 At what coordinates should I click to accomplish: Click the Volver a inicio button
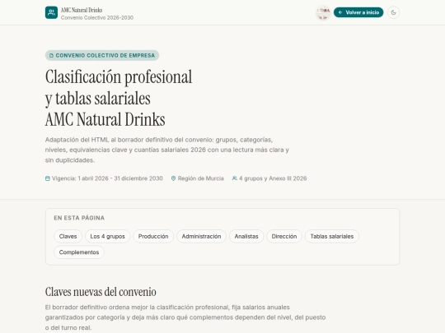358,12
